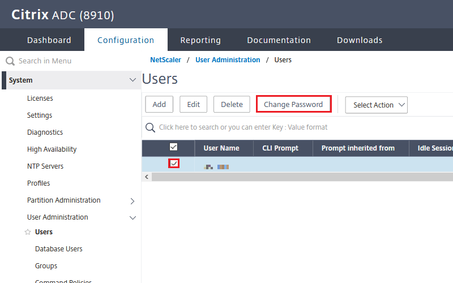Open the Documentation tab
The image size is (453, 283).
(x=279, y=40)
